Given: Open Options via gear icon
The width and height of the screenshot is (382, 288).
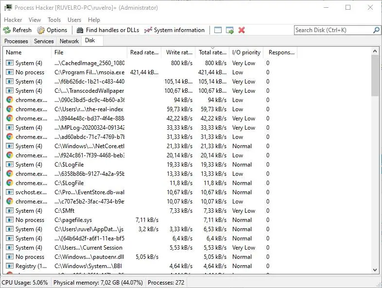Looking at the screenshot, I should (x=41, y=30).
